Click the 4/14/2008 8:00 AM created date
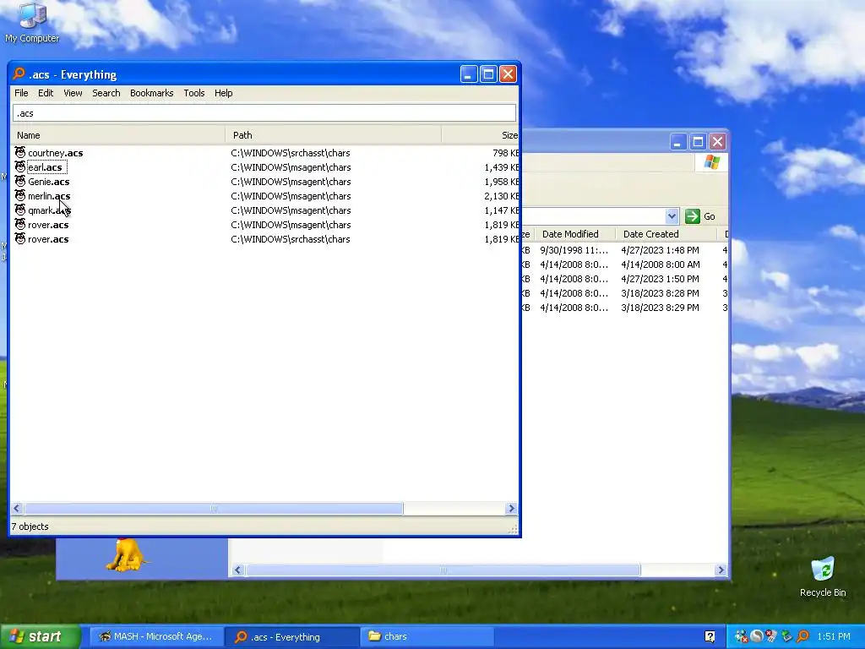The image size is (865, 649). pyautogui.click(x=661, y=265)
